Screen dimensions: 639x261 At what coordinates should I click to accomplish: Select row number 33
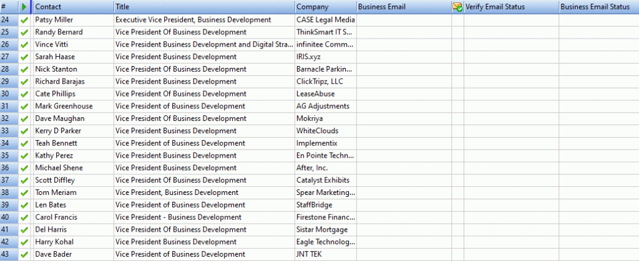coord(9,131)
